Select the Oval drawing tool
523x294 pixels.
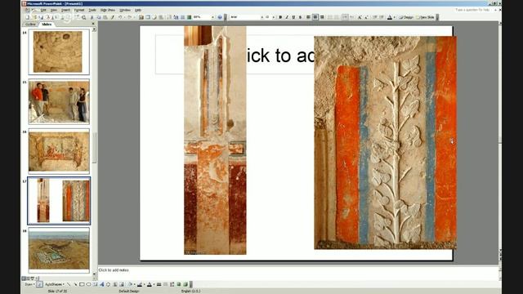pyautogui.click(x=89, y=284)
